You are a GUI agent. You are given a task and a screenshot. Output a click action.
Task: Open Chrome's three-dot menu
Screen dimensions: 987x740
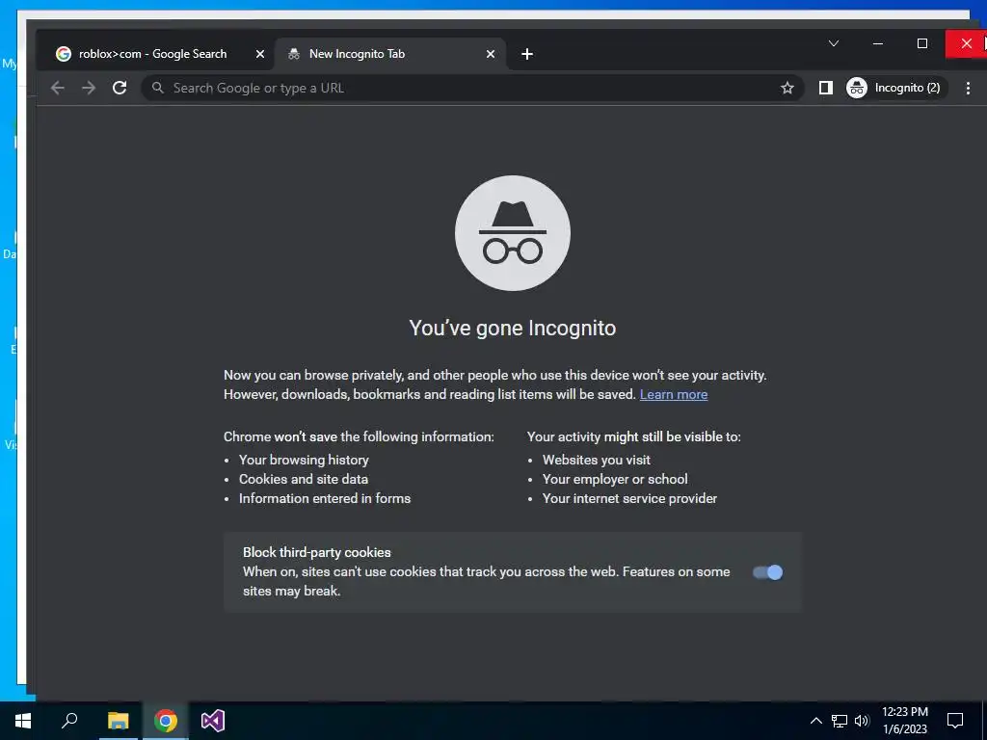[968, 88]
